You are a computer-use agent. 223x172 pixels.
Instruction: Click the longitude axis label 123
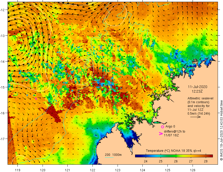point(118,170)
